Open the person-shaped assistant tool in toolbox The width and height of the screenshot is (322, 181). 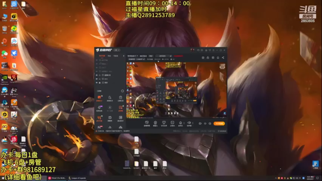click(x=110, y=98)
